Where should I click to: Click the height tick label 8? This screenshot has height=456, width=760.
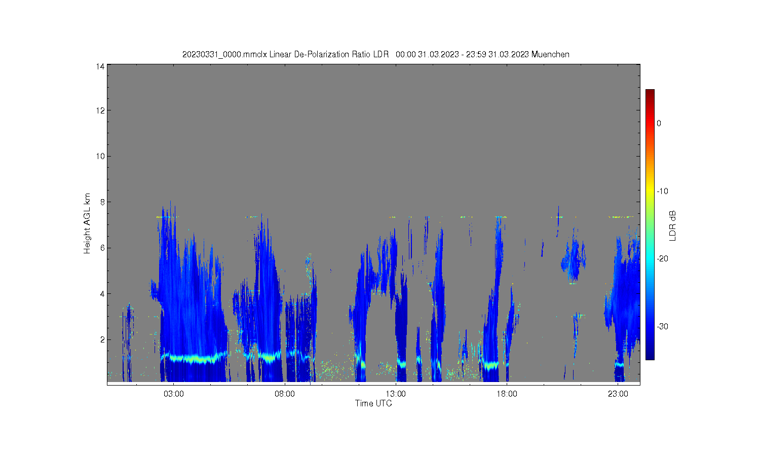tap(102, 202)
